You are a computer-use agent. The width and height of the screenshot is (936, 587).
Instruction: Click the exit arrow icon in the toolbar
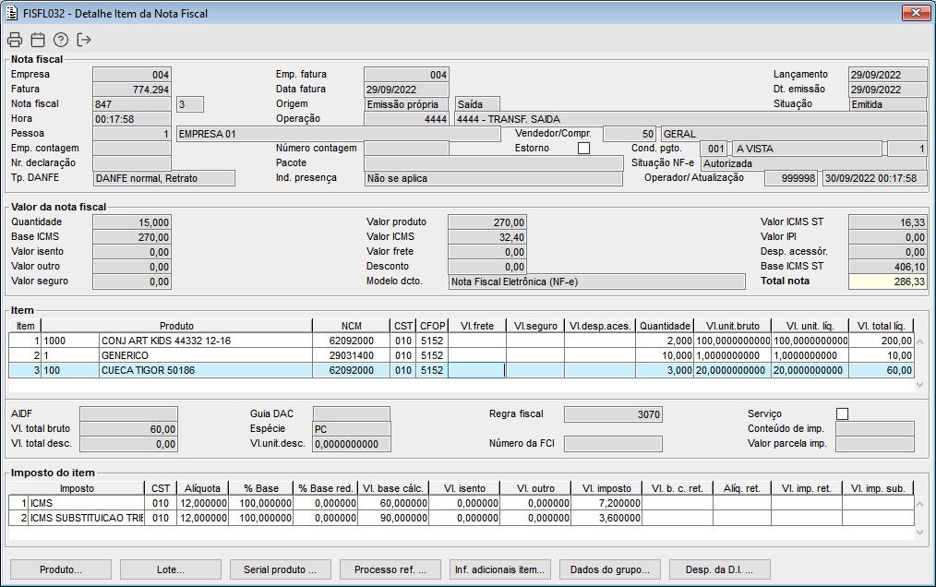pyautogui.click(x=85, y=40)
